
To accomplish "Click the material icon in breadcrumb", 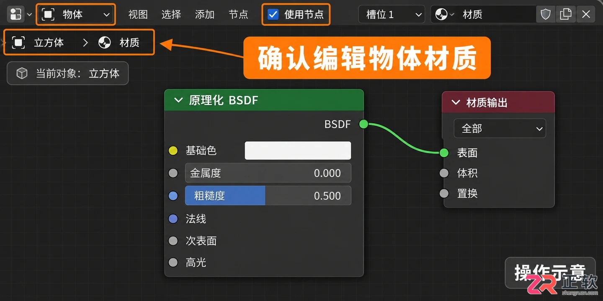I will pos(105,42).
